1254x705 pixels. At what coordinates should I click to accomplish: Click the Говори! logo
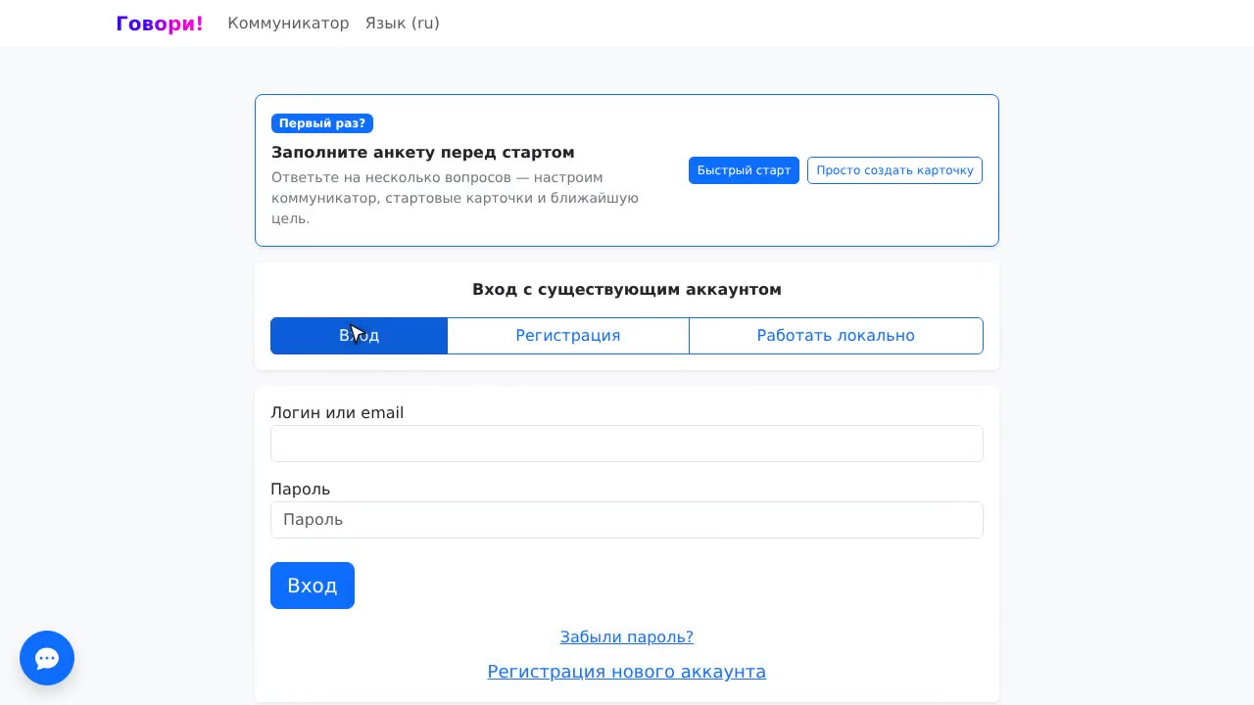pyautogui.click(x=160, y=23)
